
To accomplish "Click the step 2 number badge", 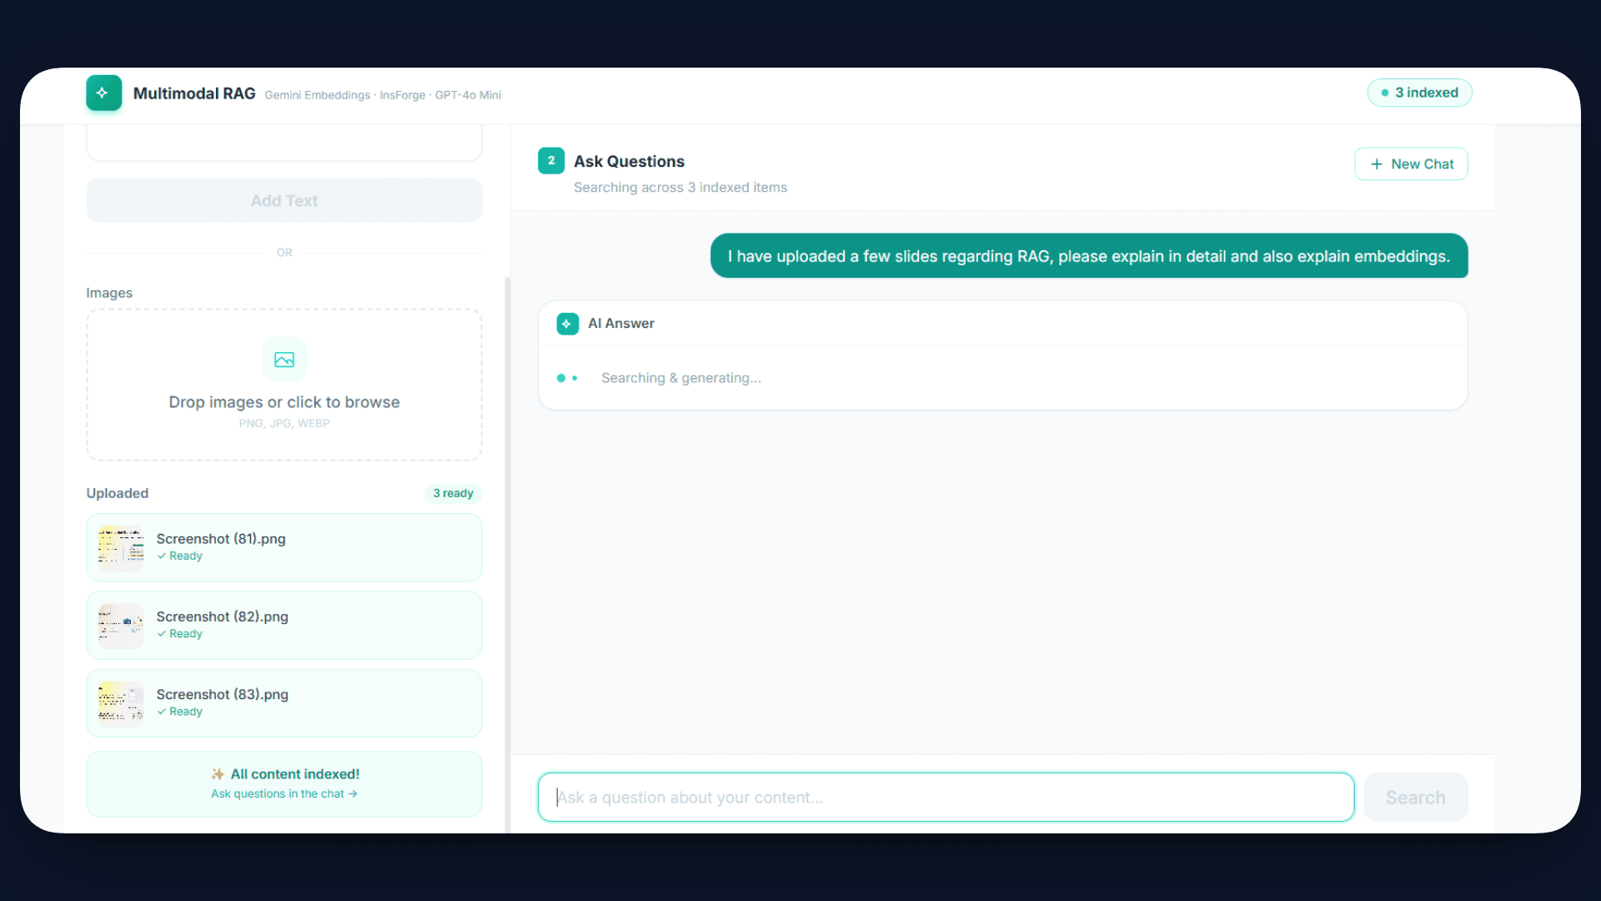I will click(551, 161).
